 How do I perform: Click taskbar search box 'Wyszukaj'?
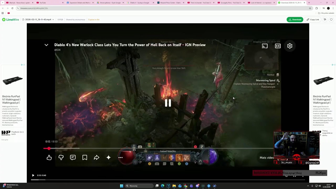click(139, 186)
